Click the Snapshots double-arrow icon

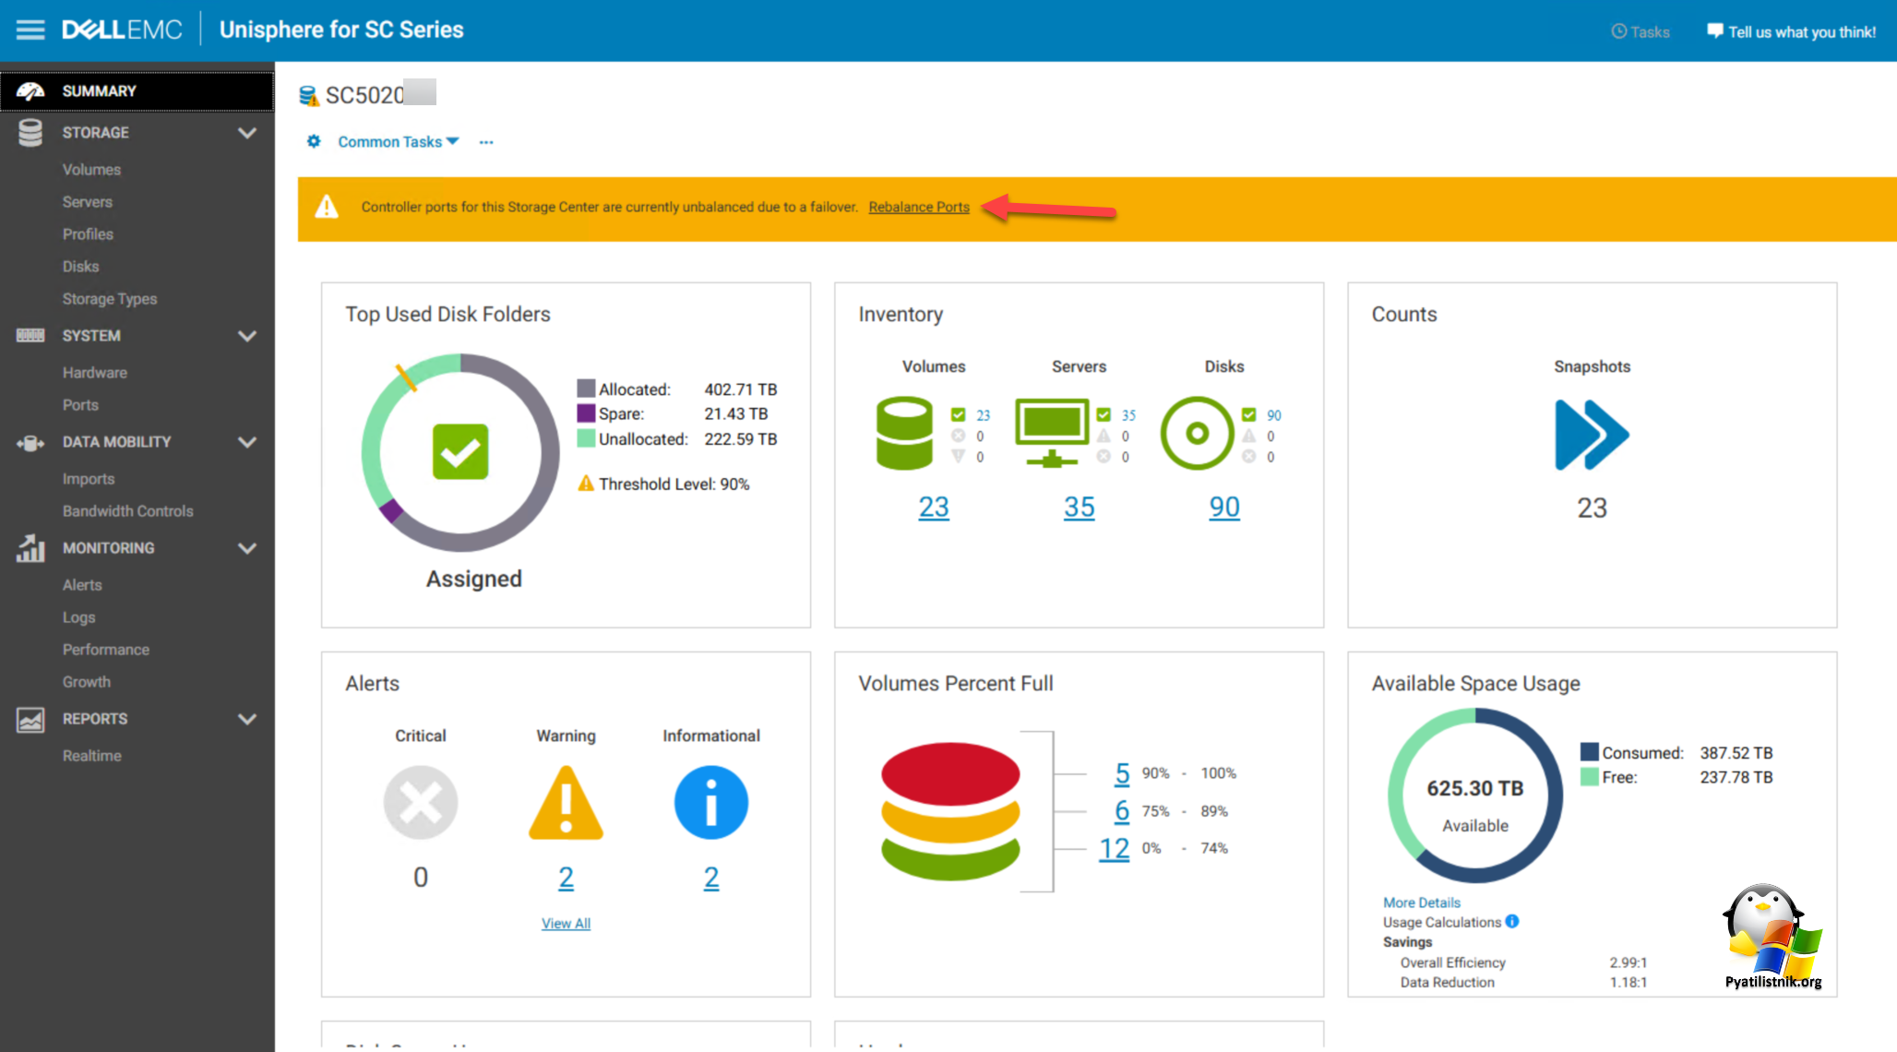1592,435
